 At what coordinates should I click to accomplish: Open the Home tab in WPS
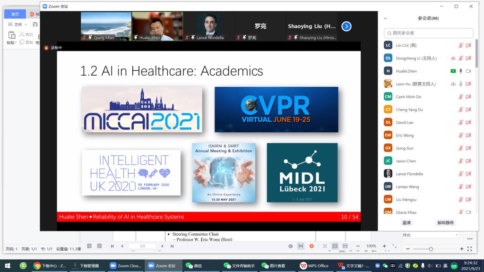[x=15, y=14]
